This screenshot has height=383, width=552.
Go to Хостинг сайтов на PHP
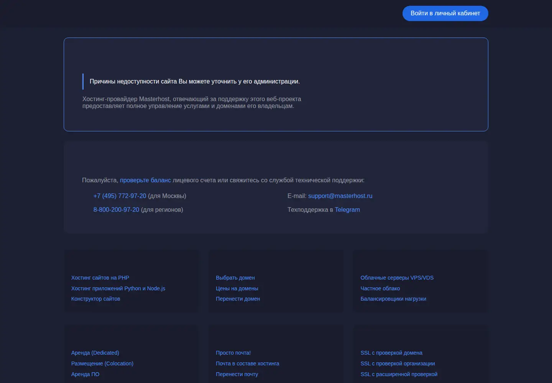[100, 278]
